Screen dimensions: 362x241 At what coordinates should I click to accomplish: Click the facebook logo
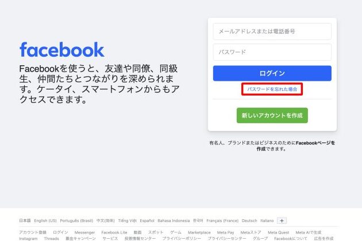(62, 50)
